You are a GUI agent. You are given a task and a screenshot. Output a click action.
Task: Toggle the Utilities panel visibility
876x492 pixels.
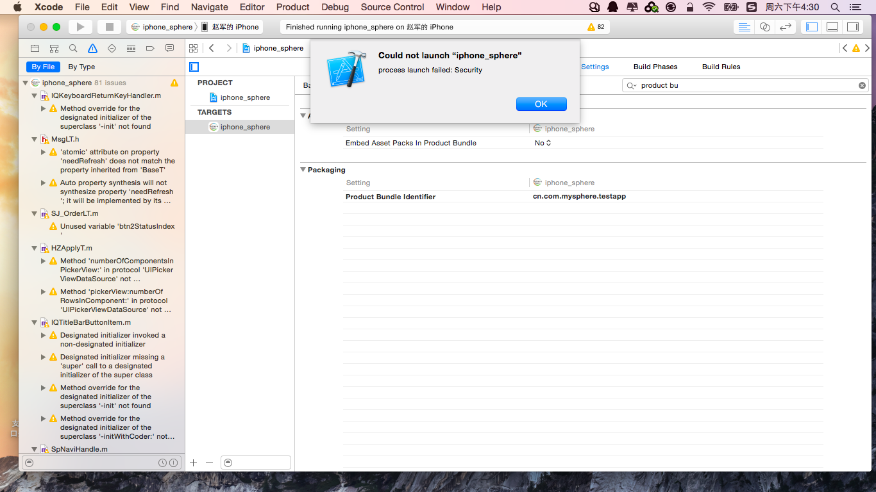[853, 27]
